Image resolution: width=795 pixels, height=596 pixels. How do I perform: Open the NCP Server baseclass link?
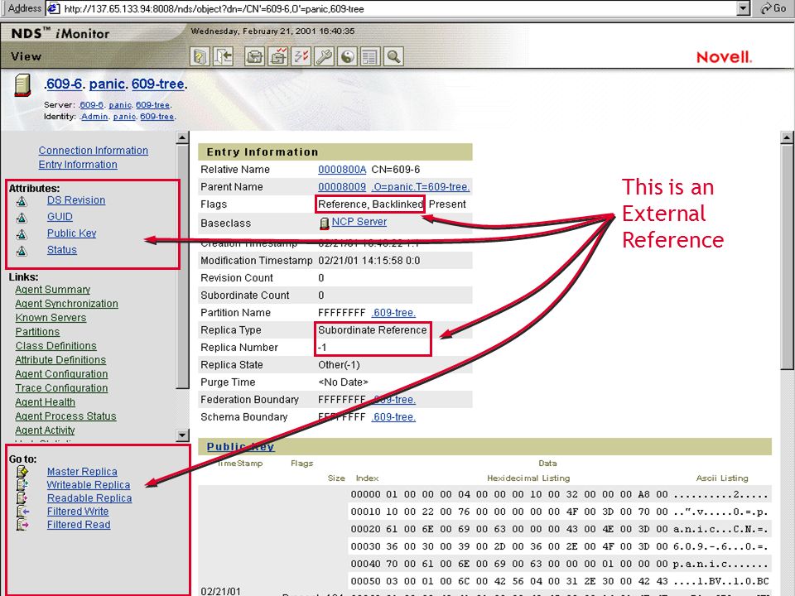coord(359,222)
